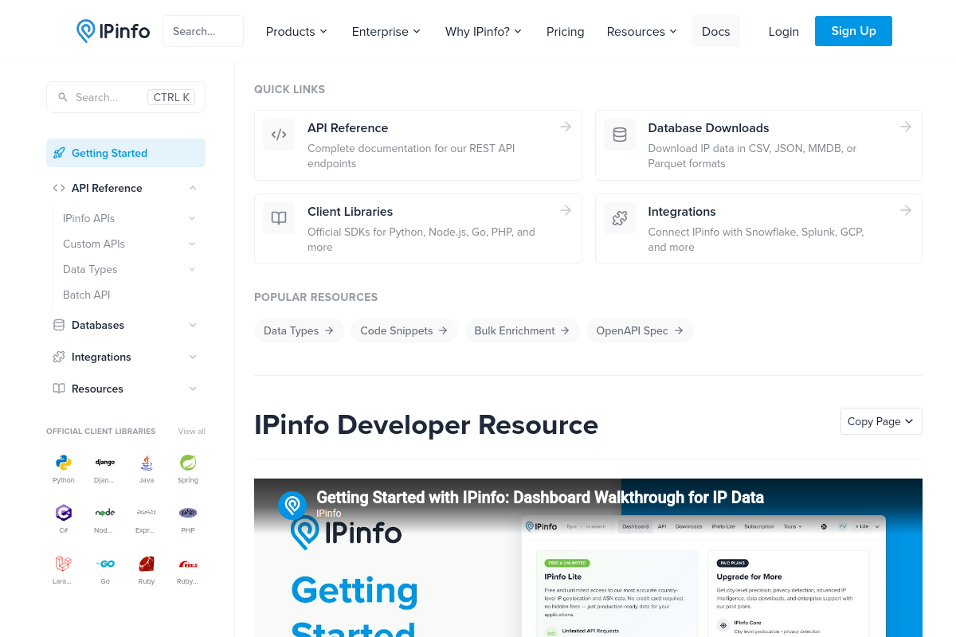Screen dimensions: 956x637
Task: Click the video title Dashboard Walkthrough link
Action: coord(540,498)
